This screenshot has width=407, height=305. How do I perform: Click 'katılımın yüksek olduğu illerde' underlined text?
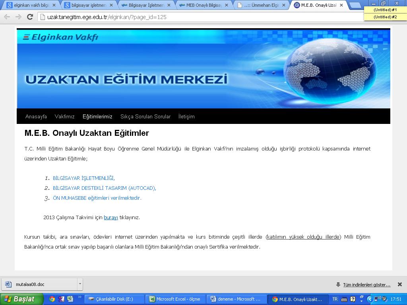(x=303, y=237)
